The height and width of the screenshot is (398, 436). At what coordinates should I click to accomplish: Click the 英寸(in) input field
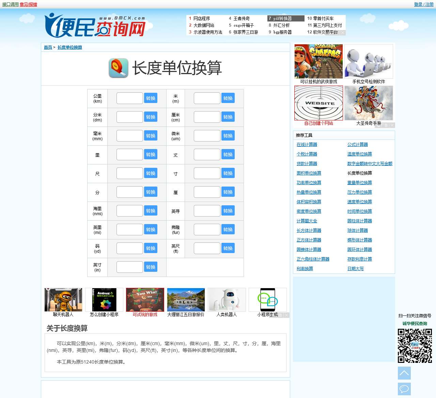[x=130, y=267]
